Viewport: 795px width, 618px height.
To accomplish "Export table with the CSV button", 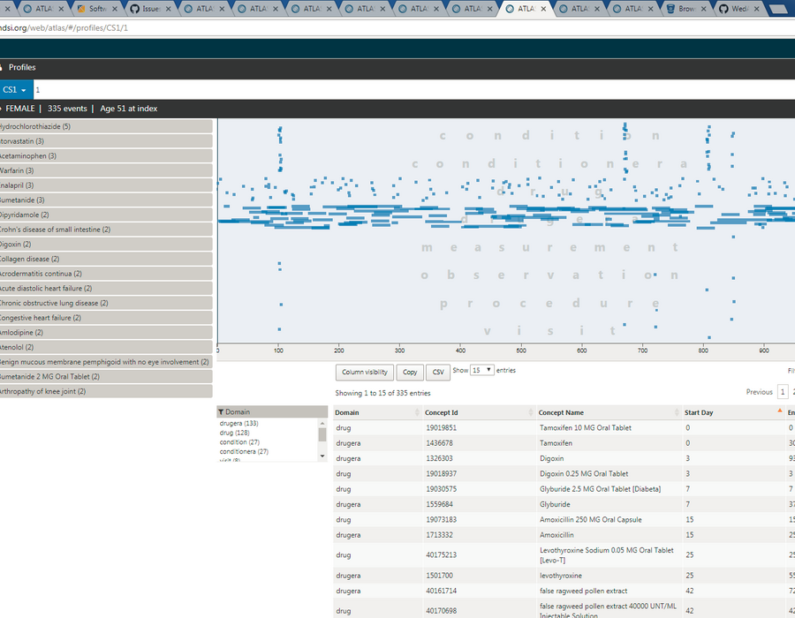I will click(438, 373).
